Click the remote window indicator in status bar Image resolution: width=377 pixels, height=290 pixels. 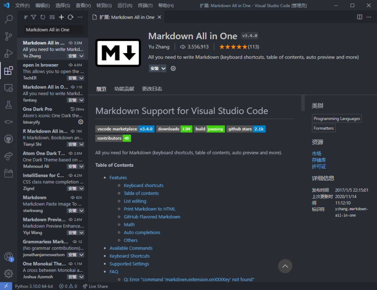[x=6, y=286]
